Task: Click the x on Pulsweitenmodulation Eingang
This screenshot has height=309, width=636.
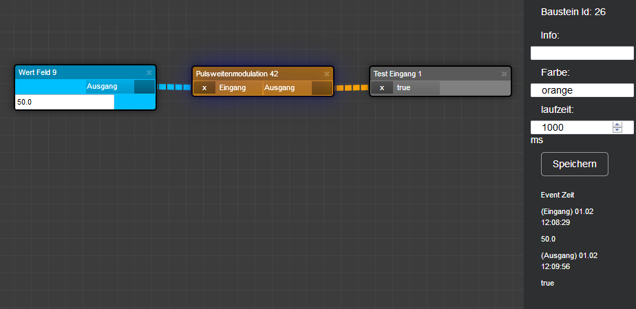Action: point(204,88)
